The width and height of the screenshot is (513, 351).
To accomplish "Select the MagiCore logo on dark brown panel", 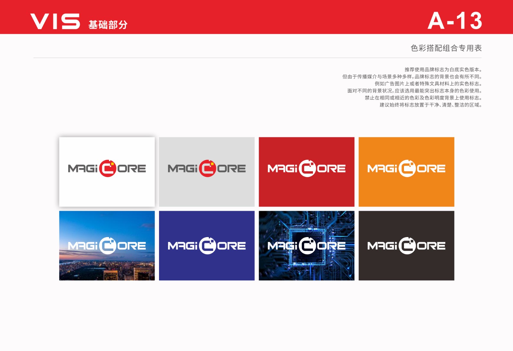I will 406,245.
